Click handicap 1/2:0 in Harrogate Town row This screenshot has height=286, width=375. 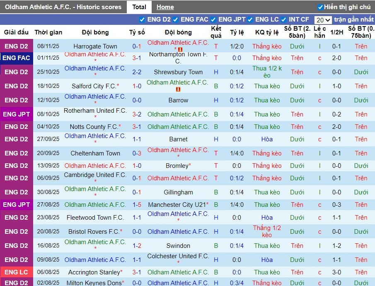[x=237, y=46]
